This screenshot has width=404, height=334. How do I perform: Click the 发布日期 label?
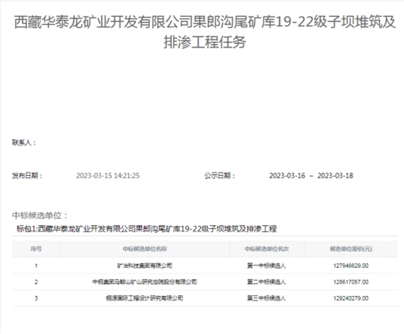point(27,176)
